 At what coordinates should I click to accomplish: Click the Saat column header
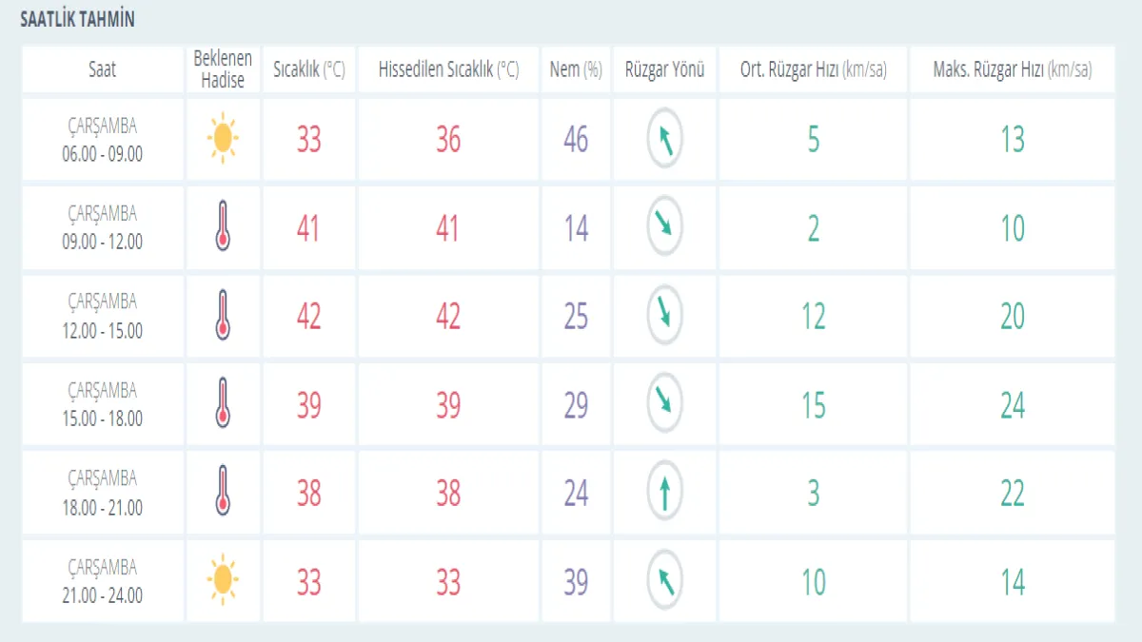(x=103, y=69)
